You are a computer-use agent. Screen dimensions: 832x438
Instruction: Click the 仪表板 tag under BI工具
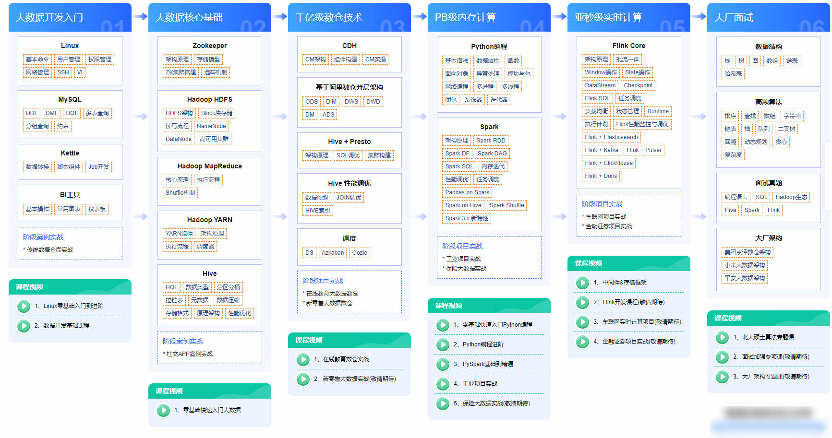click(x=97, y=209)
